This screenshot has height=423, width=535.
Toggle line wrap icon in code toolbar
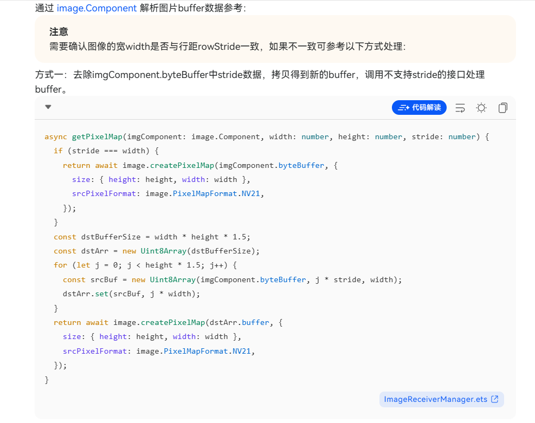(x=460, y=108)
